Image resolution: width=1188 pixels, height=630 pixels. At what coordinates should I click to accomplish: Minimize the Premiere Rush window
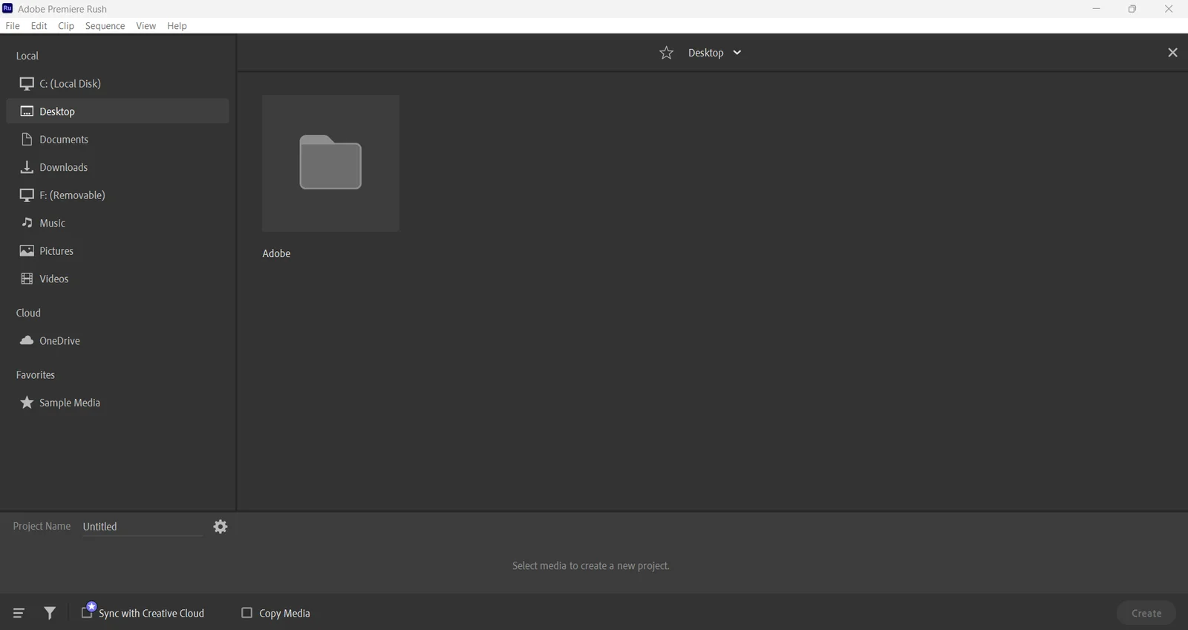click(x=1096, y=9)
